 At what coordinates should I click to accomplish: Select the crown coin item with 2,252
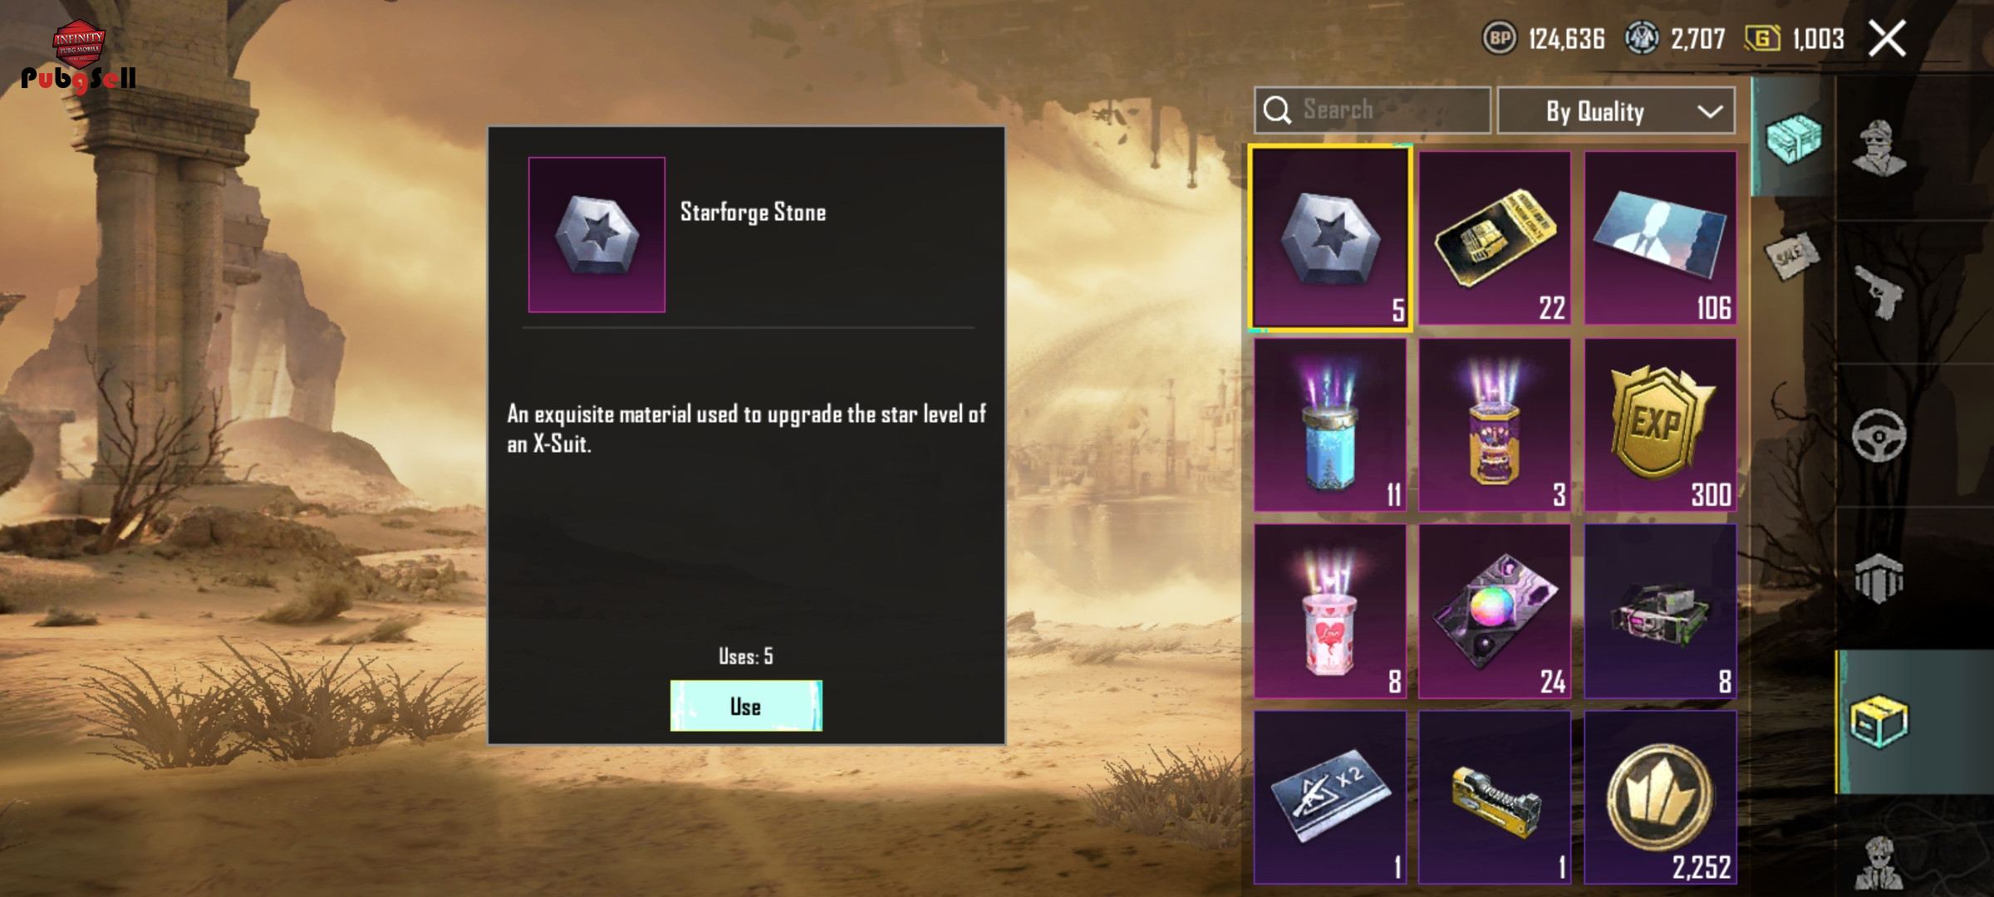click(x=1660, y=797)
